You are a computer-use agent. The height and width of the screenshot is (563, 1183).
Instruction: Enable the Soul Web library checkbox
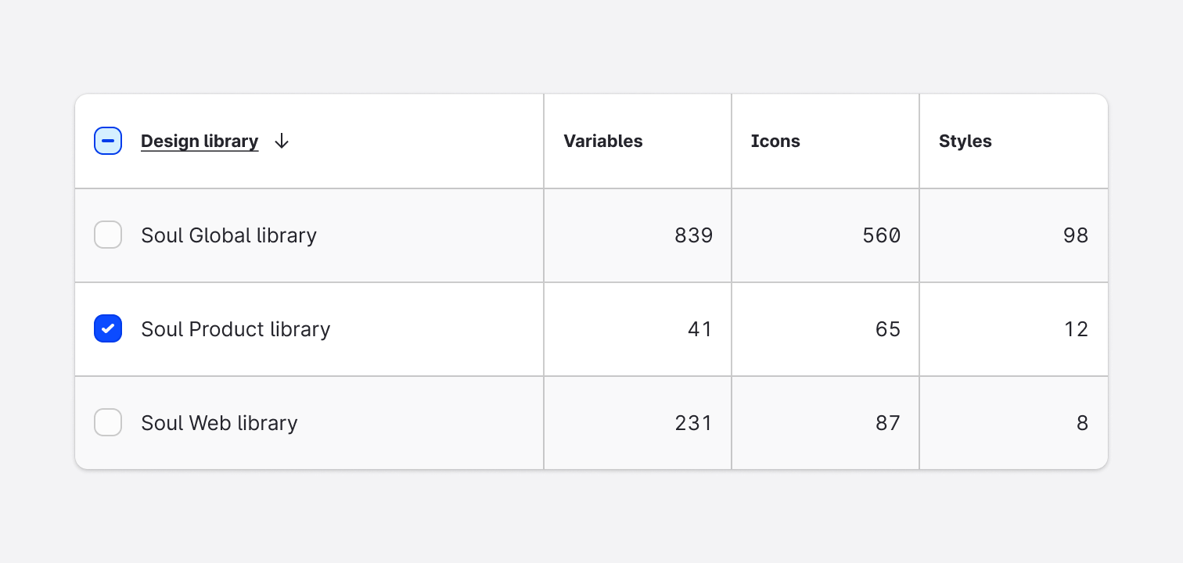[x=108, y=422]
